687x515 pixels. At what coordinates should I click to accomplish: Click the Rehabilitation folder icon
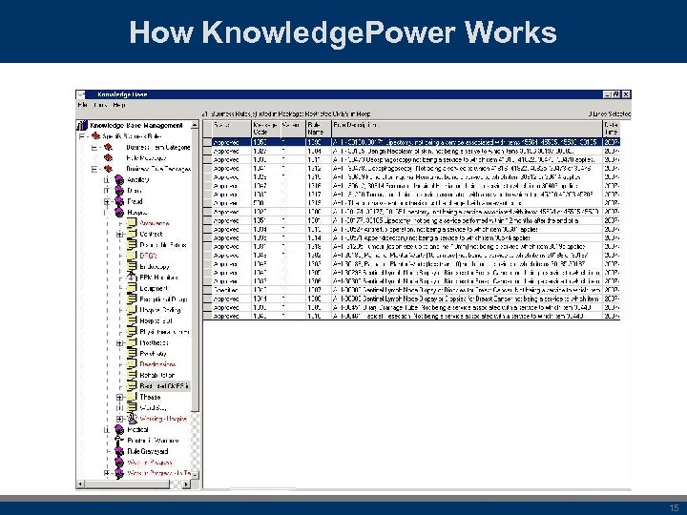pos(132,375)
